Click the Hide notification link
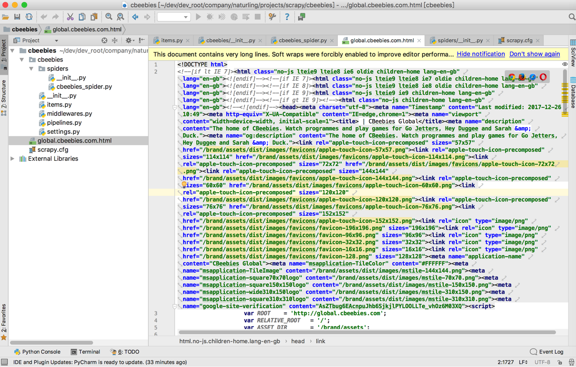The image size is (576, 367). click(480, 54)
